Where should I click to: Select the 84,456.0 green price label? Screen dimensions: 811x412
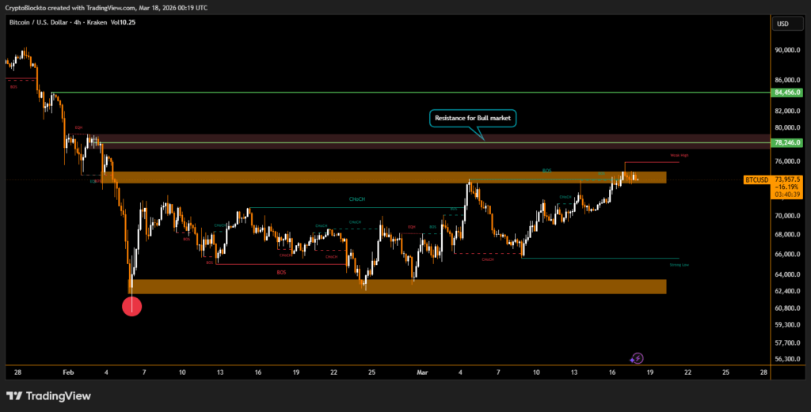pos(789,93)
